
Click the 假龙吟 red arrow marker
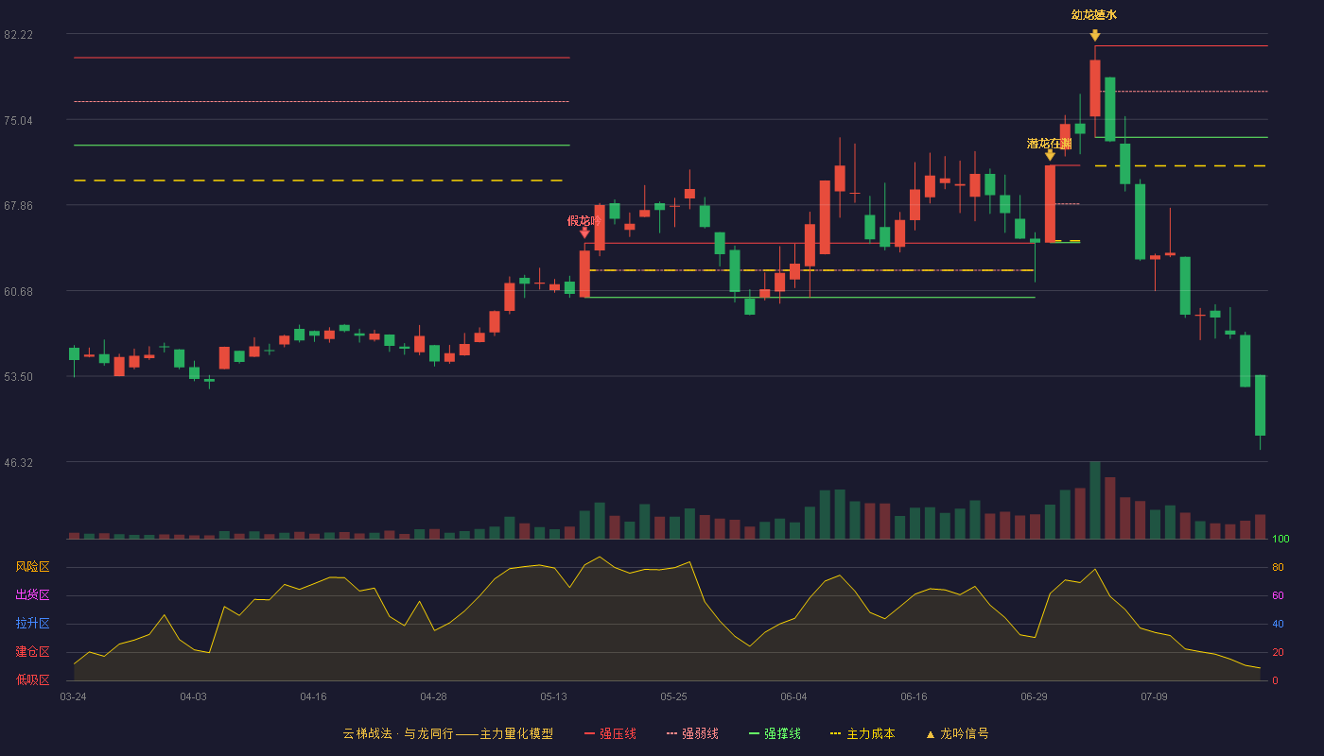584,232
